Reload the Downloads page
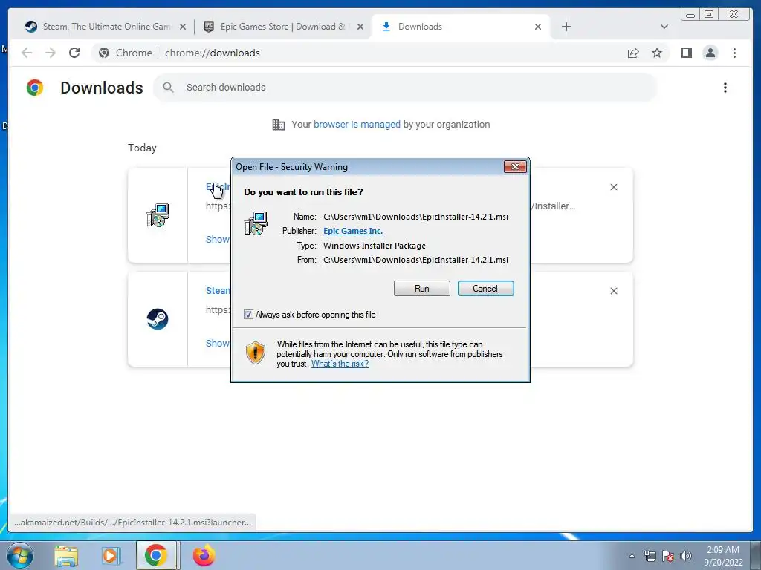 74,53
